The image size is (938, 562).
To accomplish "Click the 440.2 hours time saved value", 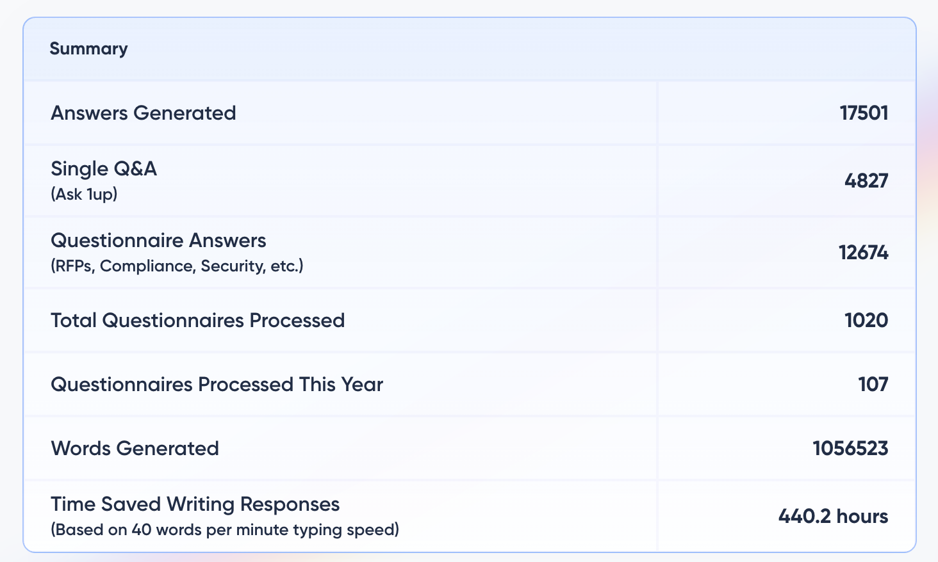I will tap(833, 516).
